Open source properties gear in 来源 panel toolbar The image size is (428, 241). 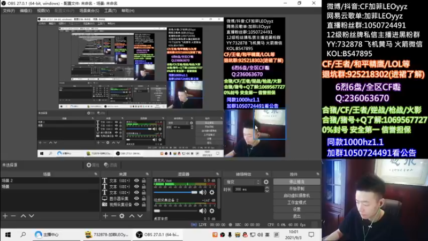click(x=122, y=216)
